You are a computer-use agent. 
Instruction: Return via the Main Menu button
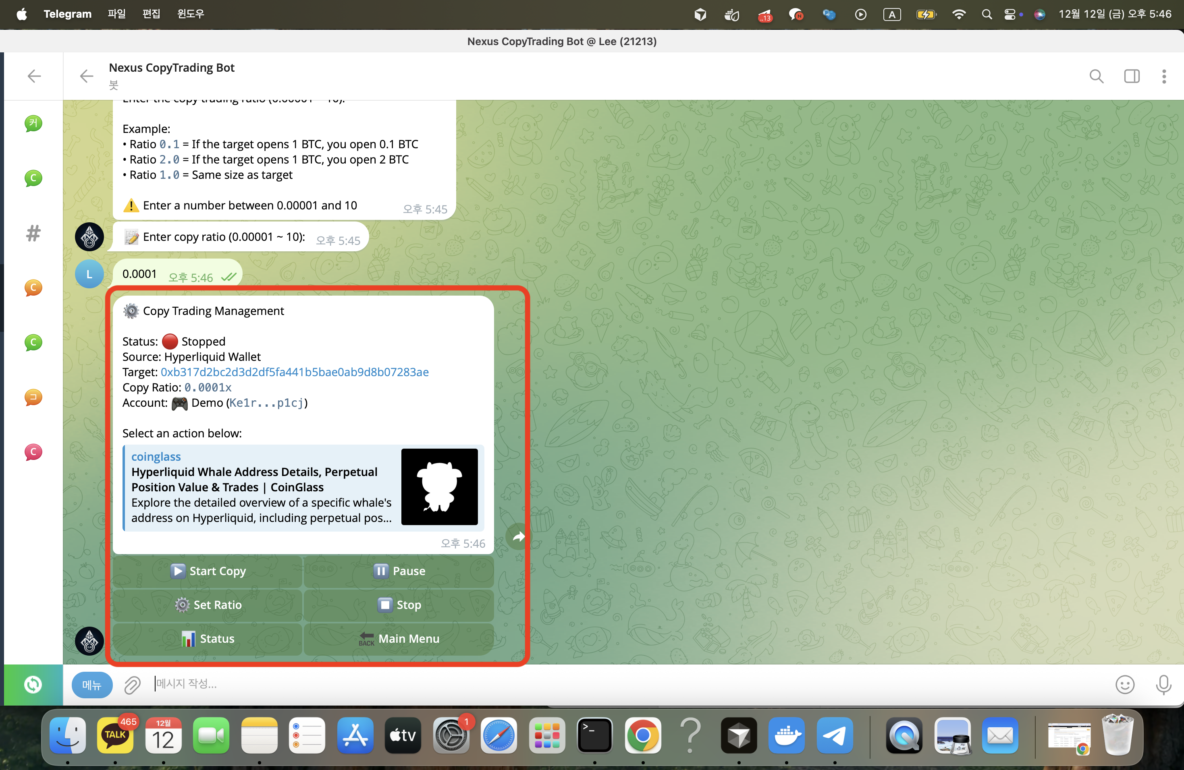point(399,638)
